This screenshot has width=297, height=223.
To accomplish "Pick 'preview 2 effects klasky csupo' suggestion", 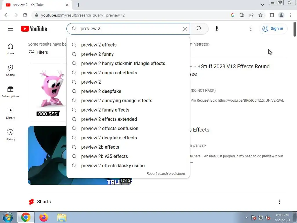I will (128, 166).
